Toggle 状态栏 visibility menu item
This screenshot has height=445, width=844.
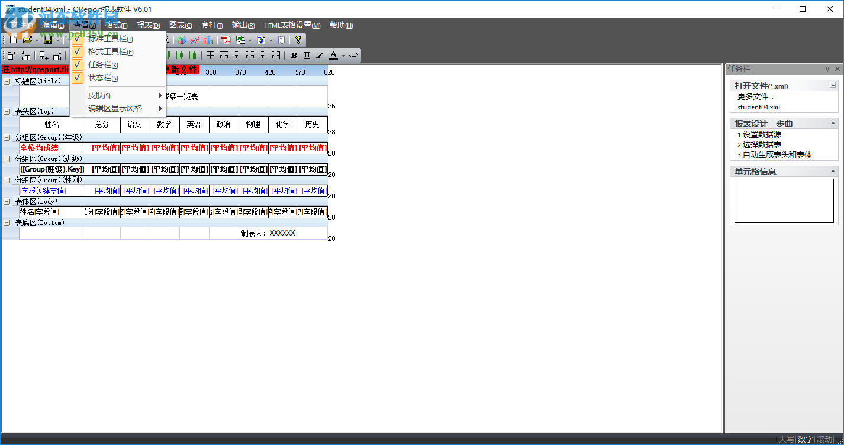tap(118, 78)
